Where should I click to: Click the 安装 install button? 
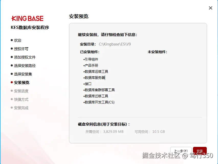[x=200, y=151]
